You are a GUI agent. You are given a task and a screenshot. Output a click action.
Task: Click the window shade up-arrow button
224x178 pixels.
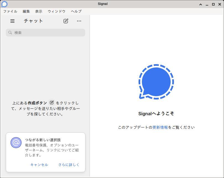pos(200,4)
